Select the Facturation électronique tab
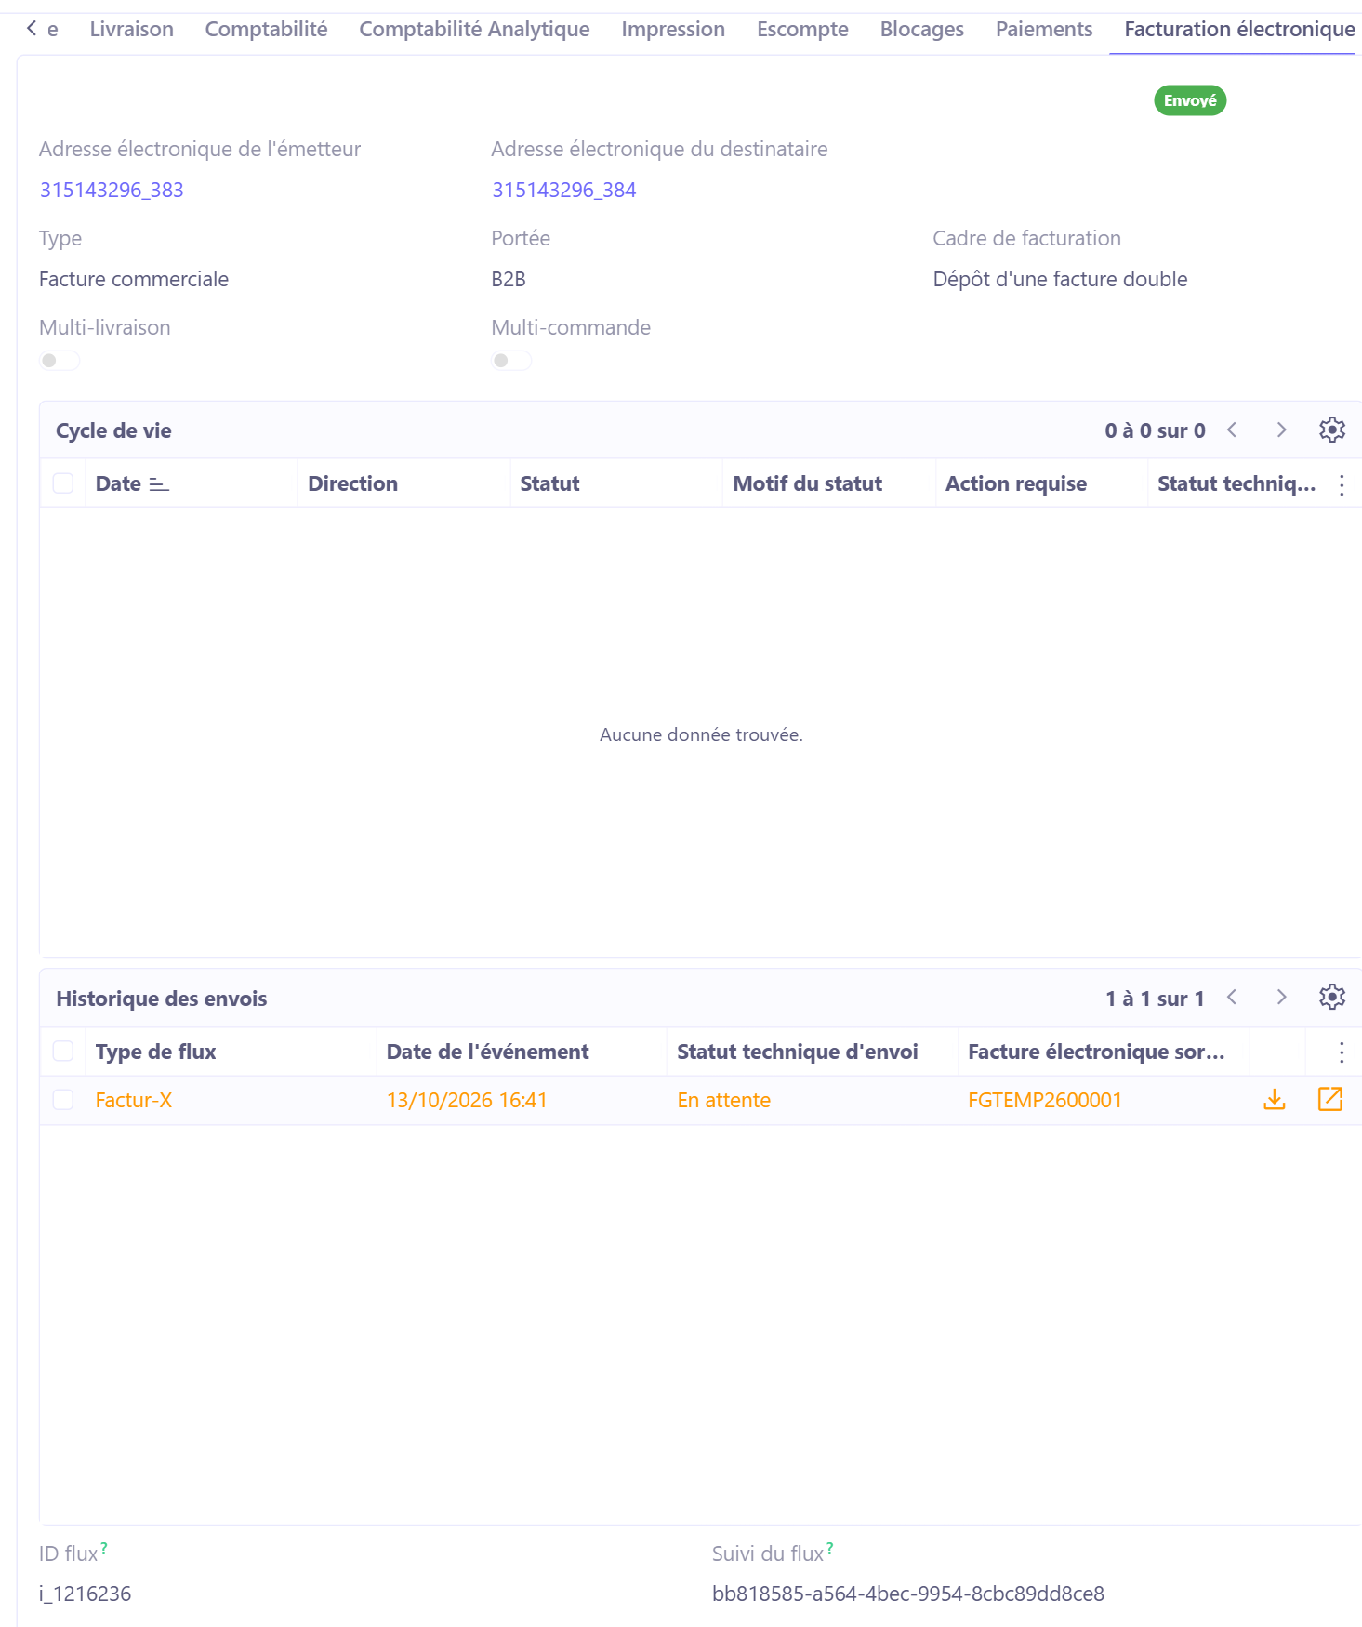This screenshot has height=1627, width=1362. click(x=1239, y=30)
